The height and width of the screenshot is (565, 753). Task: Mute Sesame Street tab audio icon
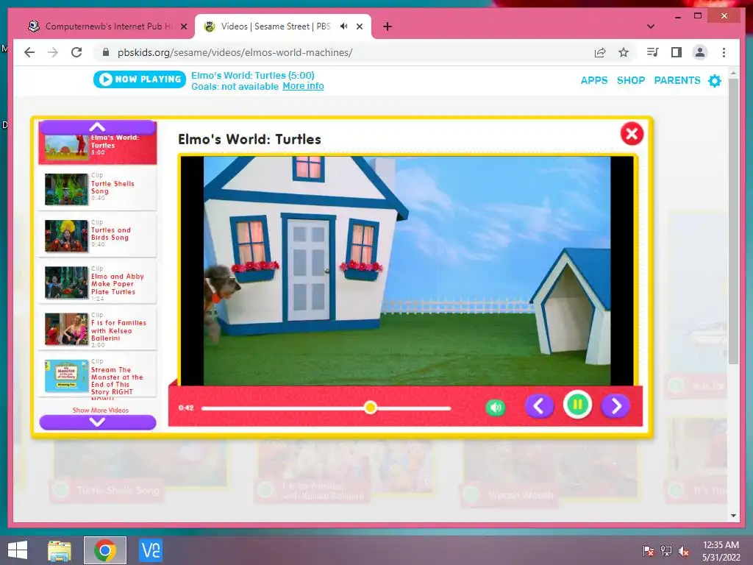344,26
